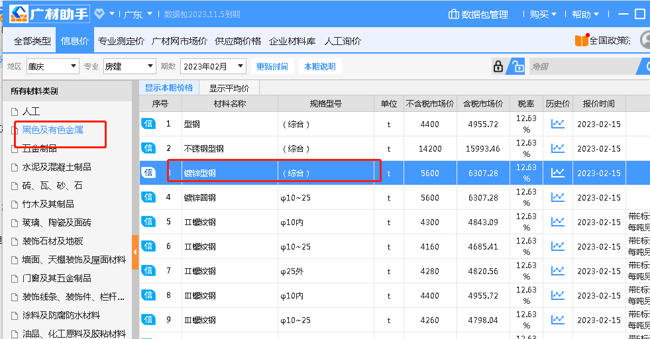Switch to 专业测定价 tab
This screenshot has height=339, width=650.
tap(121, 41)
